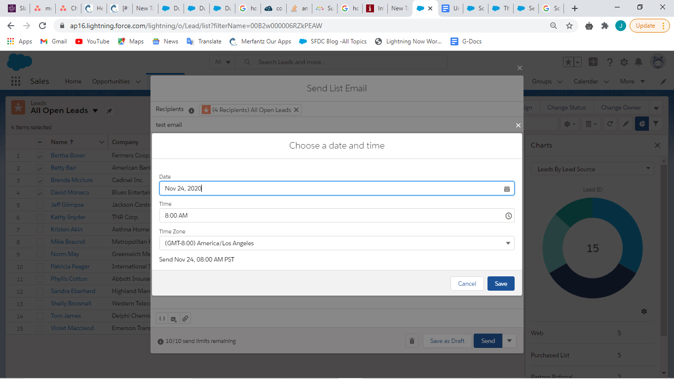This screenshot has width=674, height=379.
Task: Cancel the date and time dialog
Action: pos(467,284)
